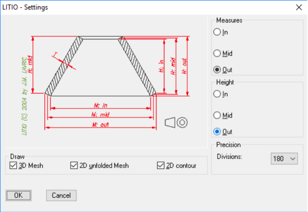
Task: Set Height to Mid
Action: [217, 115]
